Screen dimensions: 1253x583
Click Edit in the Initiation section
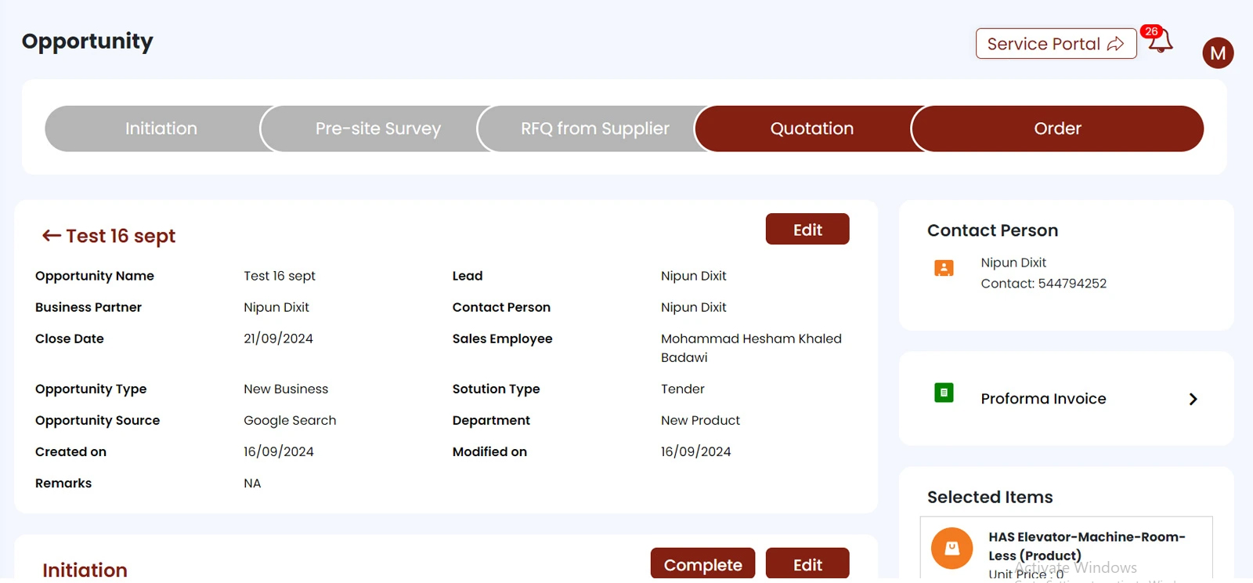pyautogui.click(x=807, y=564)
